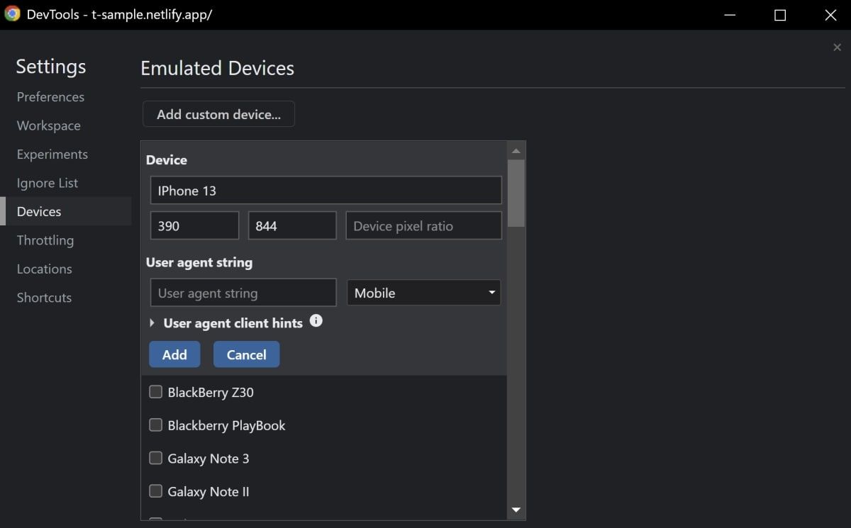The image size is (851, 528).
Task: Focus the Device pixel ratio field
Action: pyautogui.click(x=423, y=226)
